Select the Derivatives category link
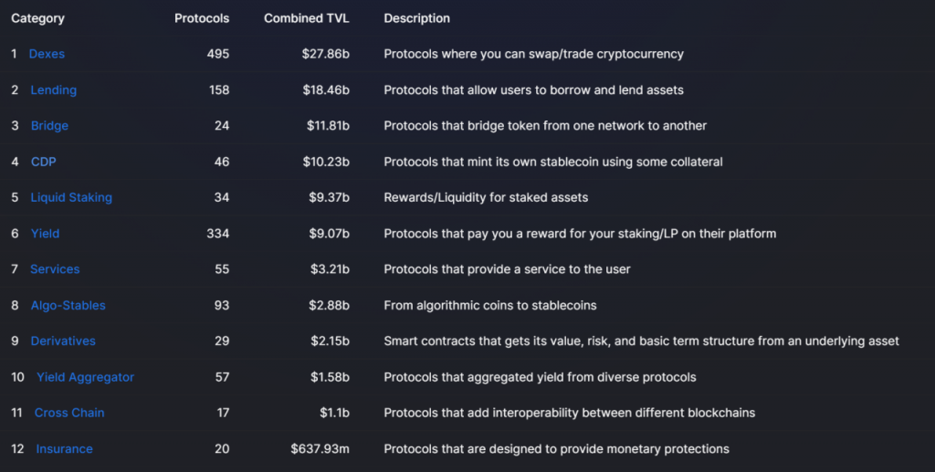The image size is (935, 472). point(63,341)
